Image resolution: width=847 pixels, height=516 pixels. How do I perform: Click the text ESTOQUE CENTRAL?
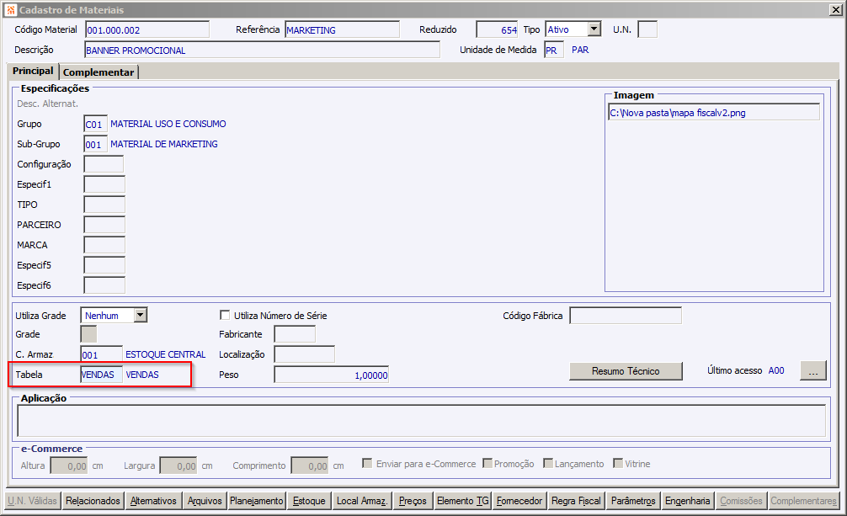tap(165, 354)
